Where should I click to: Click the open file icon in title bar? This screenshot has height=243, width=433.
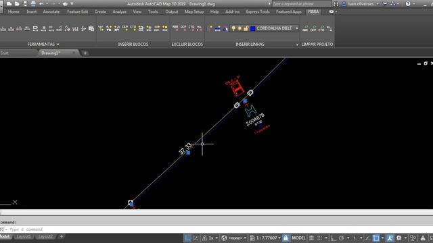17,4
